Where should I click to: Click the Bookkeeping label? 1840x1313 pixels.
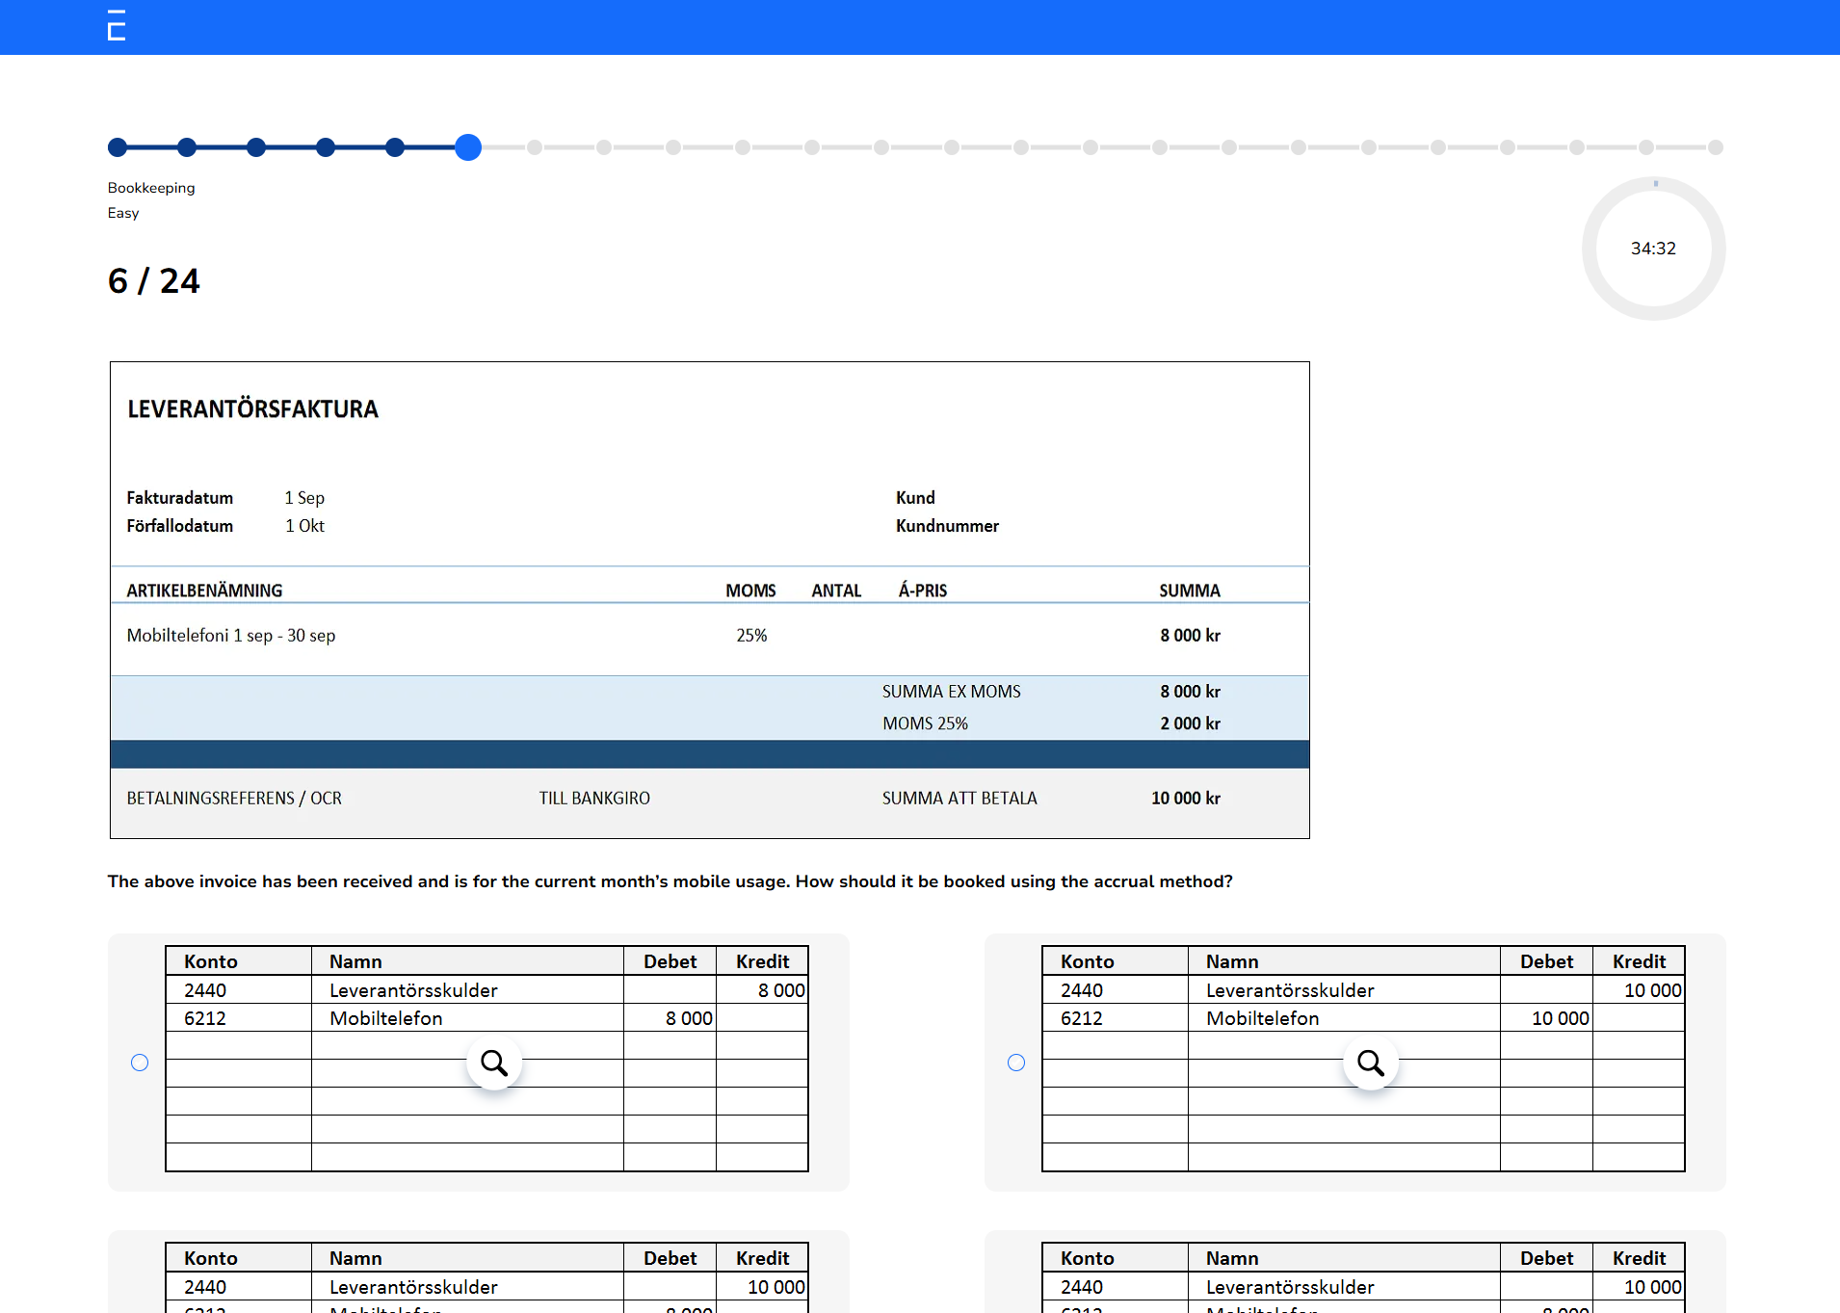(150, 187)
